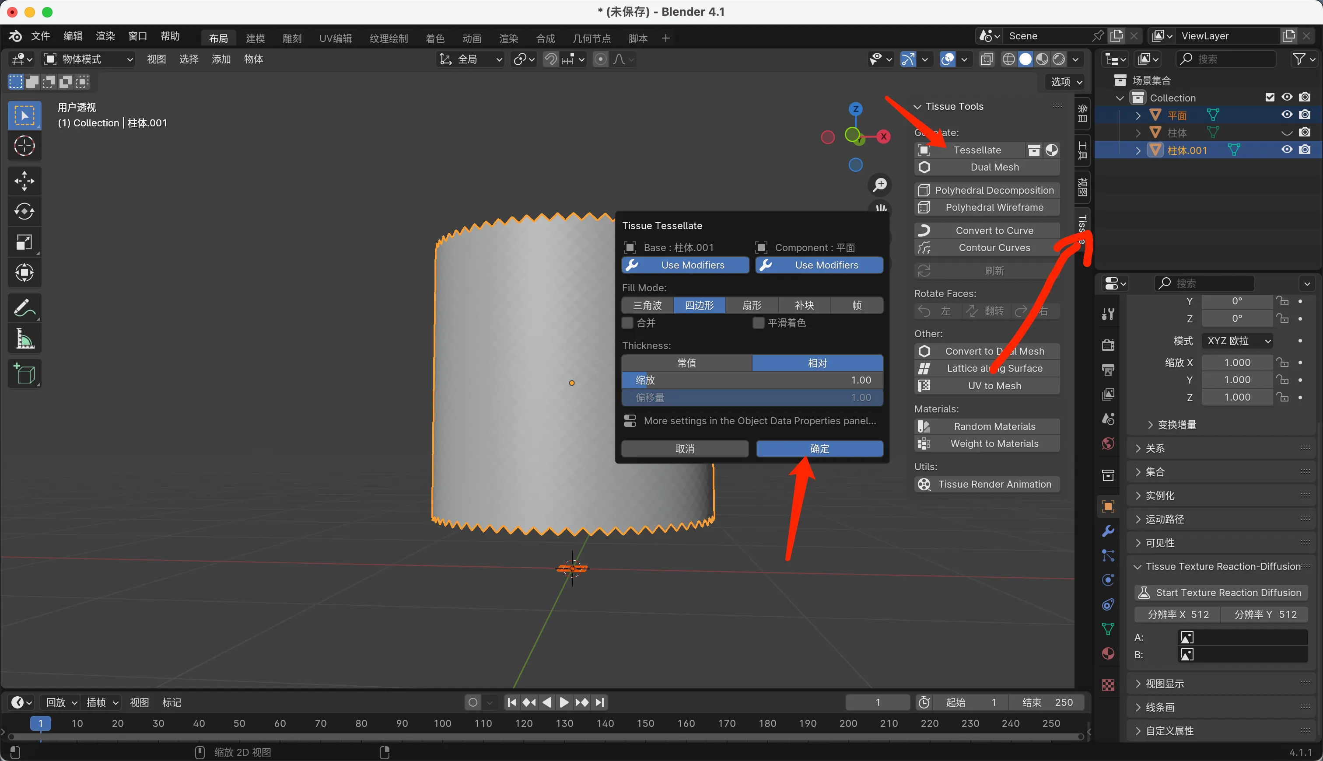Select the Rotate tool
1323x761 pixels.
pos(24,211)
